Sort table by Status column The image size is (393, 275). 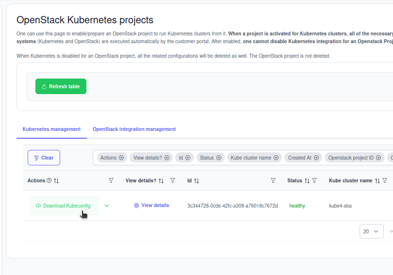(307, 180)
